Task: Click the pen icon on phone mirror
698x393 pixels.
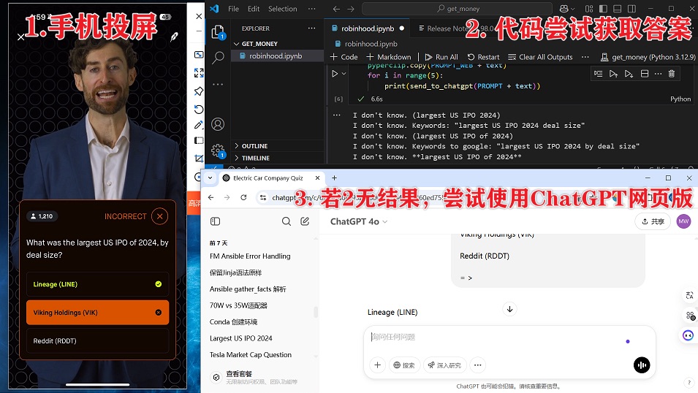Action: pyautogui.click(x=174, y=37)
